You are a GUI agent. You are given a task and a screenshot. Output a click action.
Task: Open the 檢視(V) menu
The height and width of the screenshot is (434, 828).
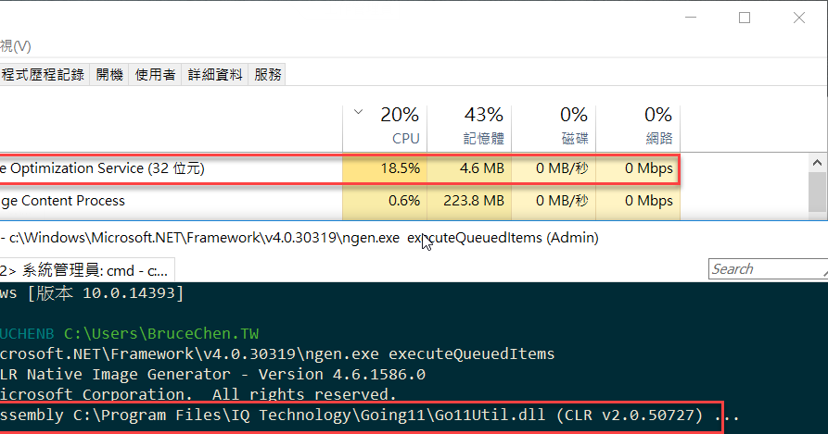pyautogui.click(x=16, y=46)
